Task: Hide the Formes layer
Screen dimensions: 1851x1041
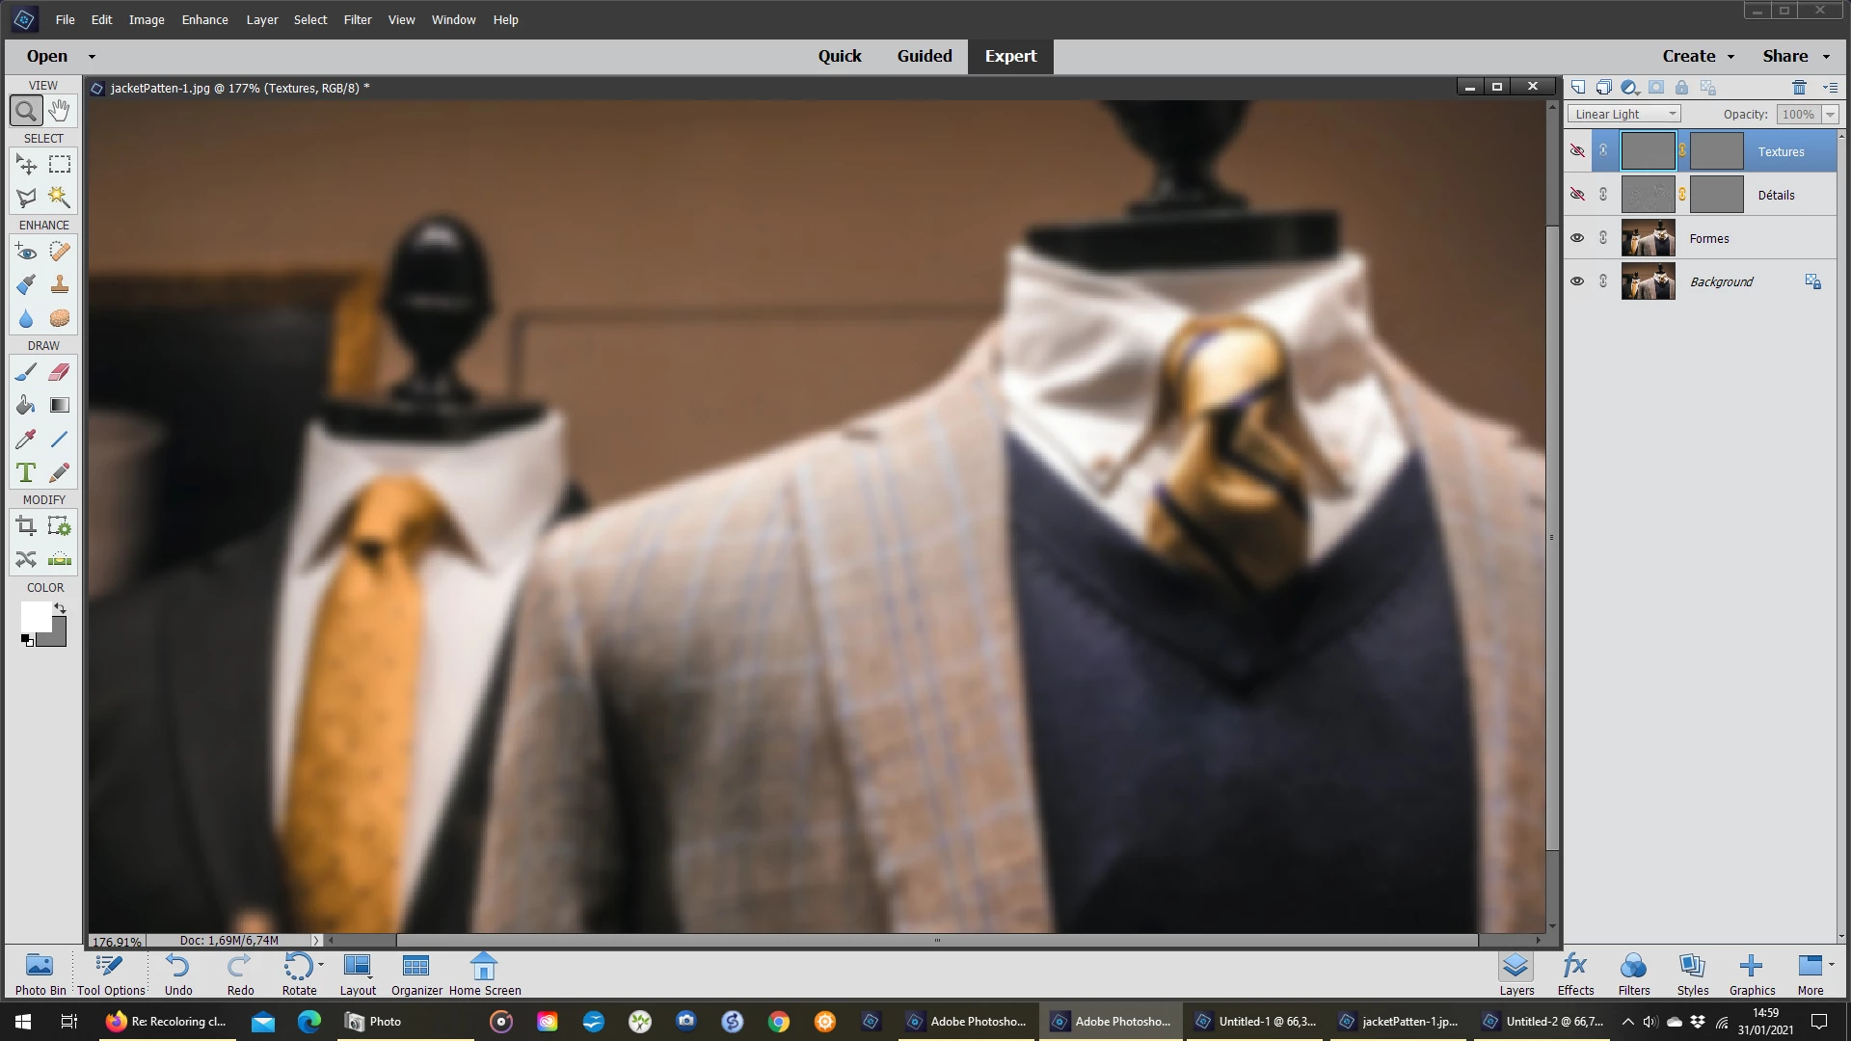Action: pyautogui.click(x=1577, y=238)
